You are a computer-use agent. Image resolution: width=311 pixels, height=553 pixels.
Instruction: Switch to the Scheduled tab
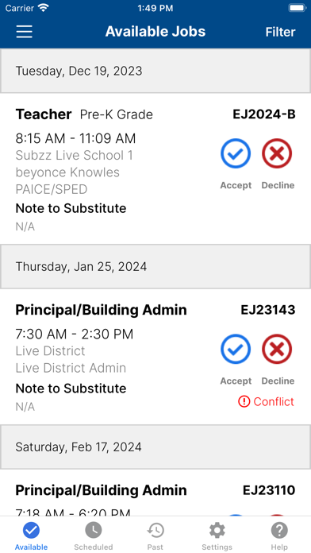pyautogui.click(x=94, y=536)
